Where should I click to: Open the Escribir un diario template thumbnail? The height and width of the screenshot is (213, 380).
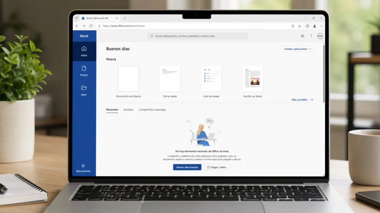tap(253, 79)
